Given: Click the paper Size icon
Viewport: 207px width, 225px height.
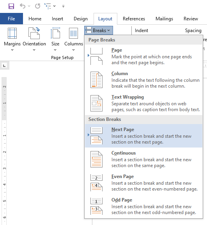Looking at the screenshot, I should tap(55, 33).
